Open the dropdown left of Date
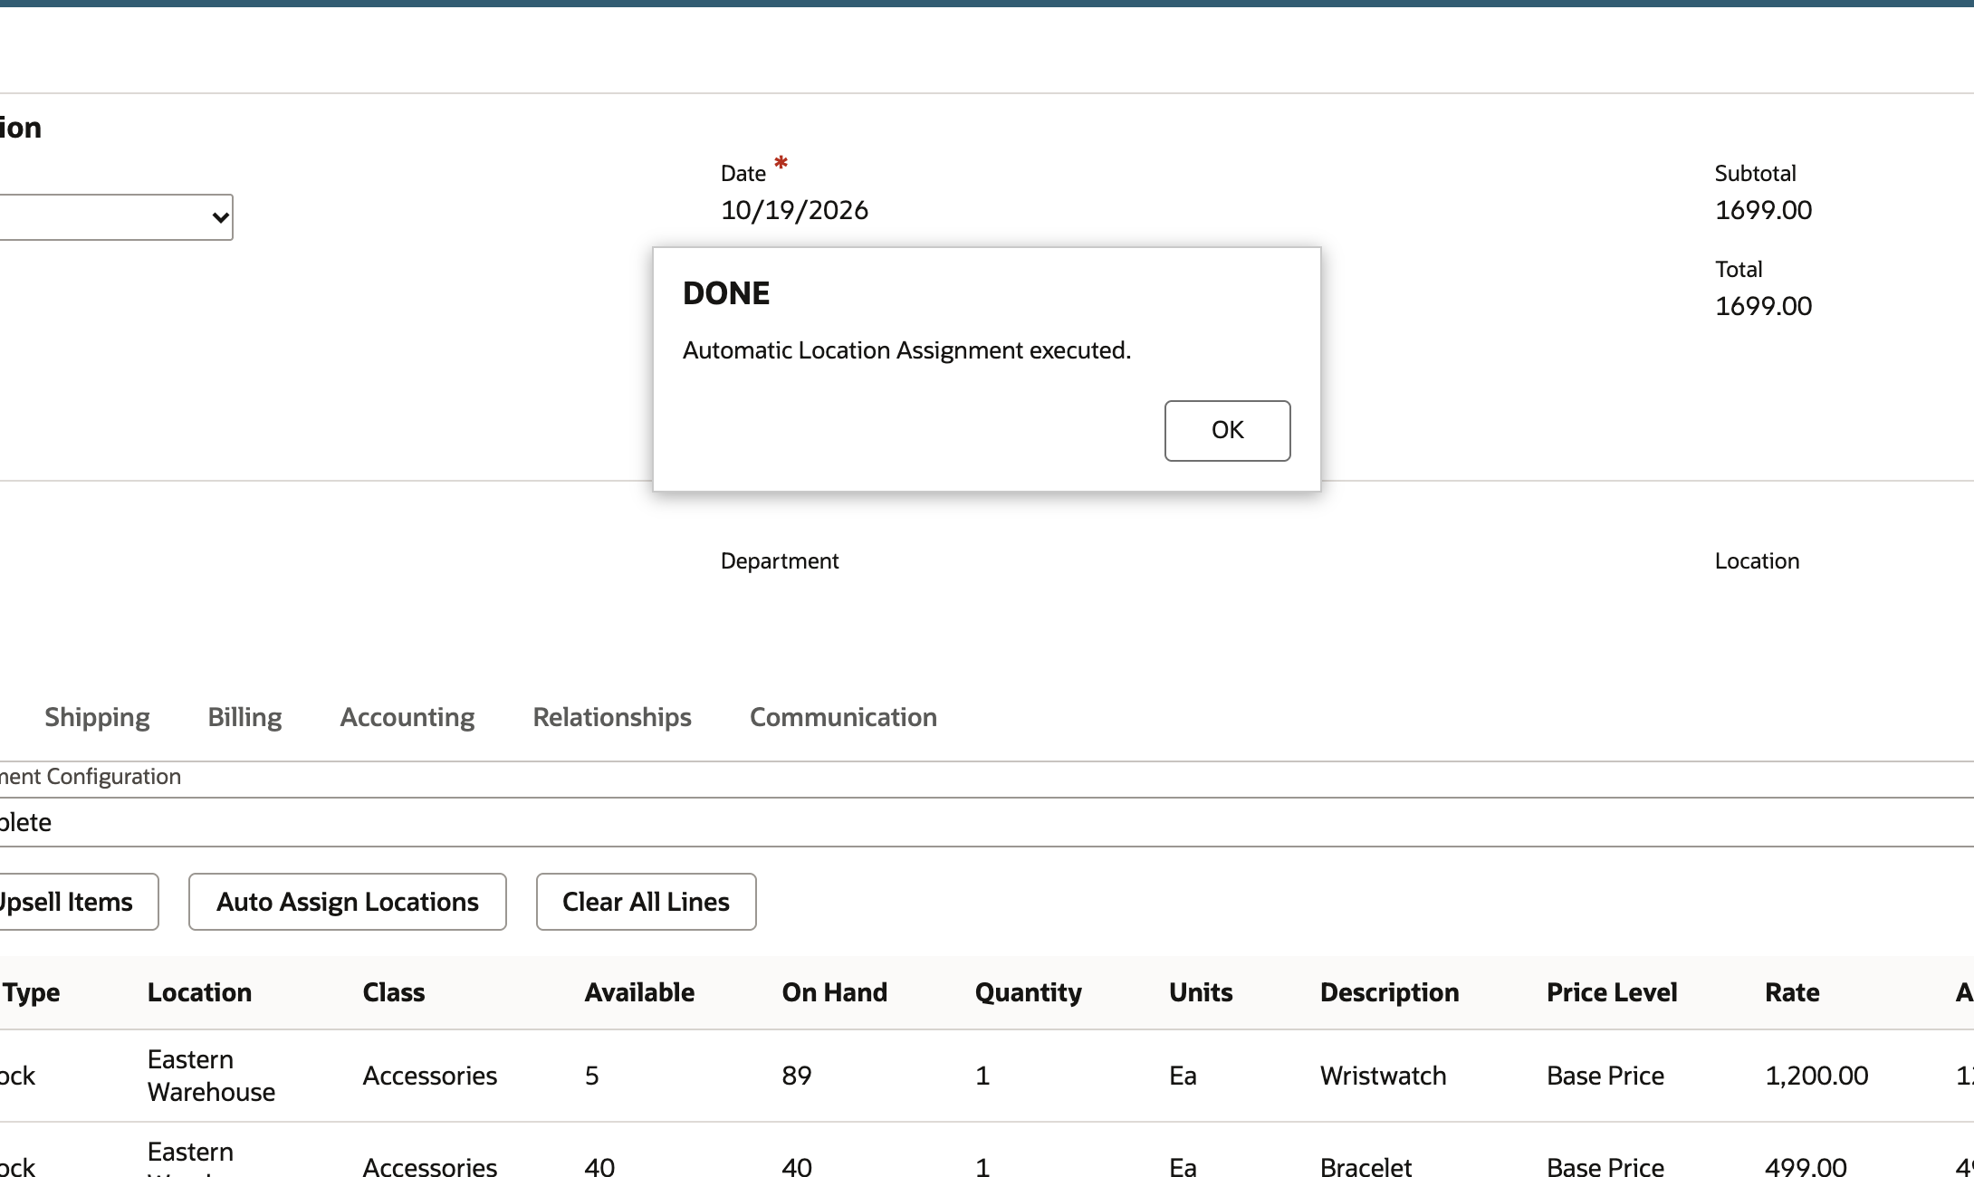Image resolution: width=1974 pixels, height=1177 pixels. click(x=116, y=217)
